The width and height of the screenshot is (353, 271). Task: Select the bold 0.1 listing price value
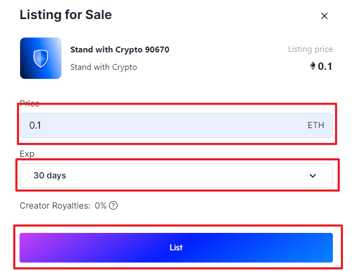[325, 66]
